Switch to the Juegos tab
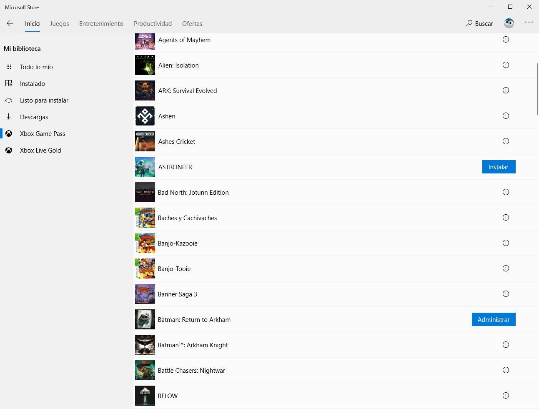Viewport: 539px width, 409px height. click(x=60, y=24)
